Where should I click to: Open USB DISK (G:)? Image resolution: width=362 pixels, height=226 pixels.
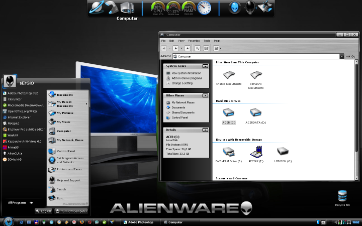pyautogui.click(x=283, y=155)
